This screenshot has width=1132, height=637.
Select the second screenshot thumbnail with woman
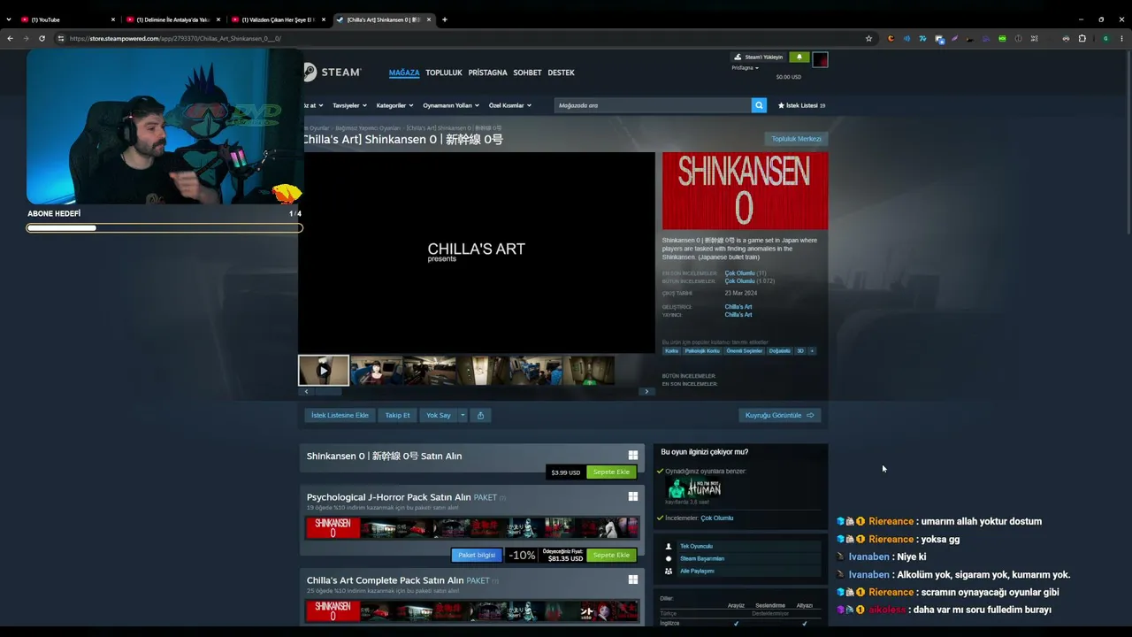(x=377, y=370)
